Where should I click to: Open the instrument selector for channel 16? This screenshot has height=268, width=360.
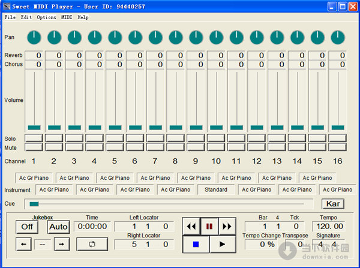coord(337,189)
